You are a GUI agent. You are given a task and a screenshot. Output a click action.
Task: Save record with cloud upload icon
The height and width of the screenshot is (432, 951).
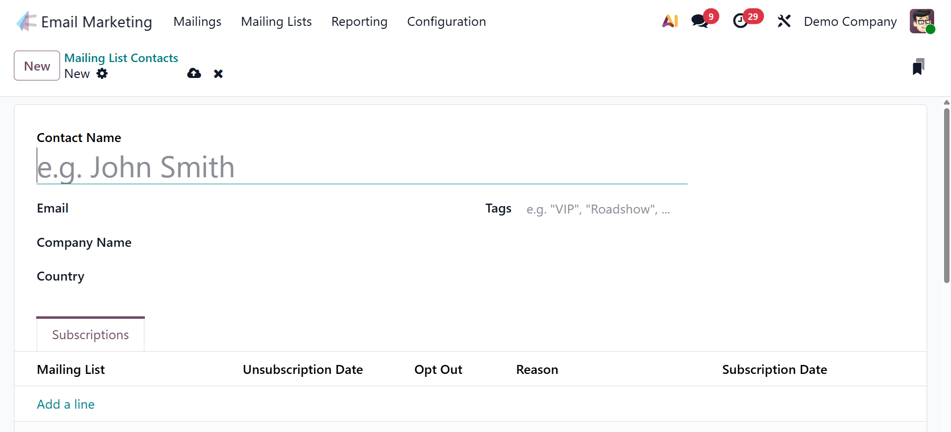194,73
